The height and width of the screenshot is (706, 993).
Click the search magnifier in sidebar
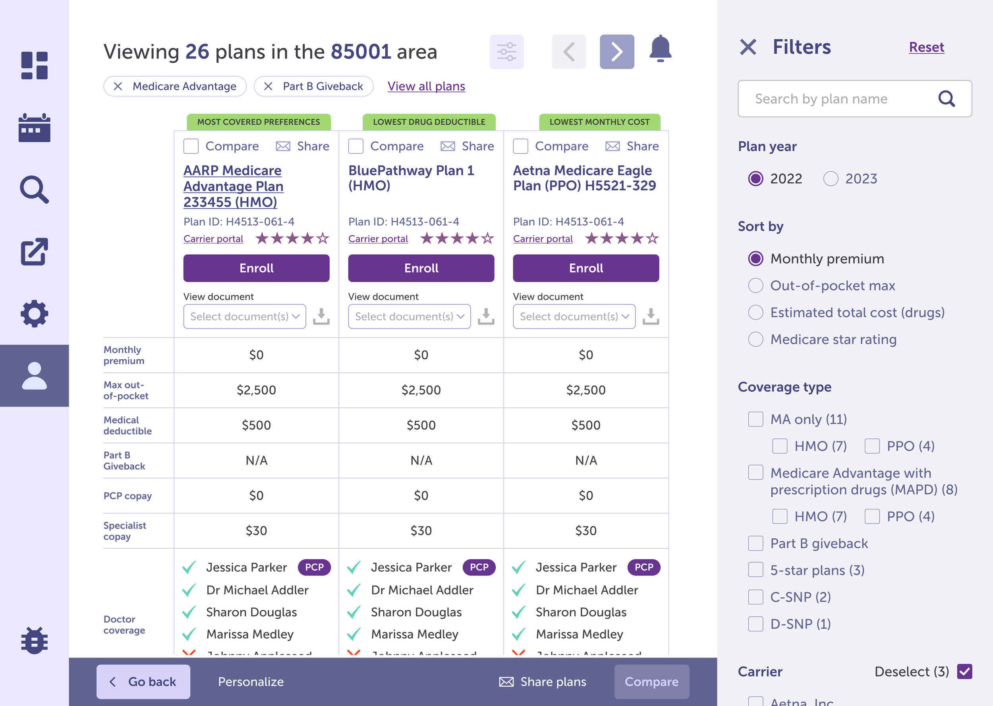(34, 189)
